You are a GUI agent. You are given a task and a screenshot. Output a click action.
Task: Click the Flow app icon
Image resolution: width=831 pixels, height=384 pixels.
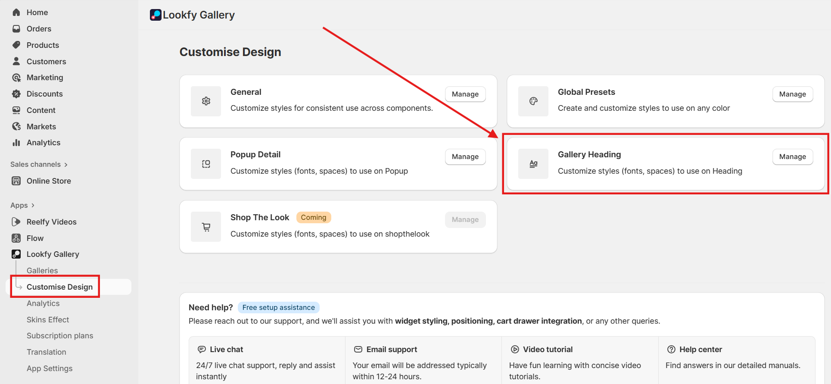pos(16,238)
